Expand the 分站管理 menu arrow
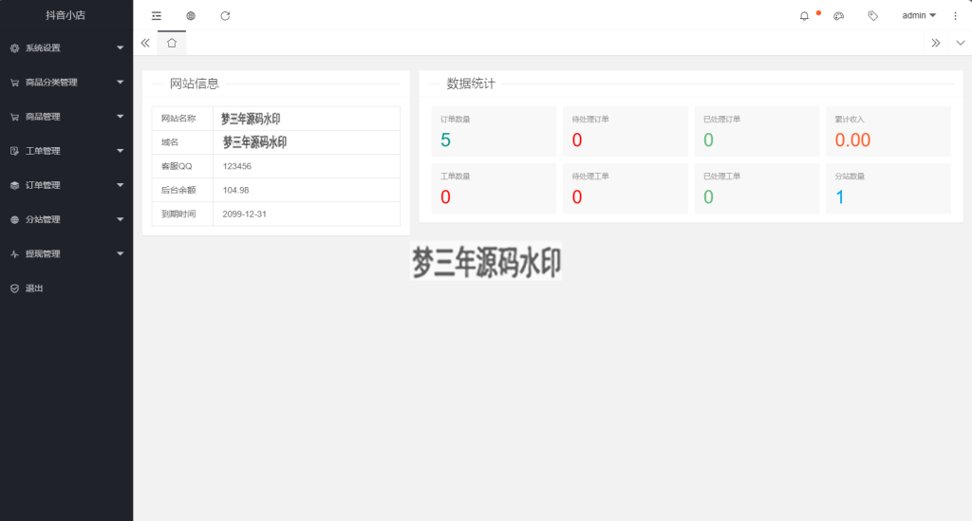972x521 pixels. [121, 219]
